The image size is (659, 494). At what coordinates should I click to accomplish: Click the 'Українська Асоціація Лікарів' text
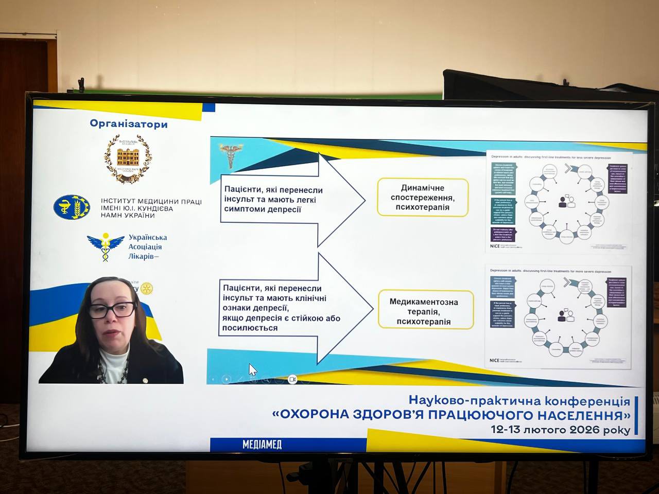(x=148, y=246)
